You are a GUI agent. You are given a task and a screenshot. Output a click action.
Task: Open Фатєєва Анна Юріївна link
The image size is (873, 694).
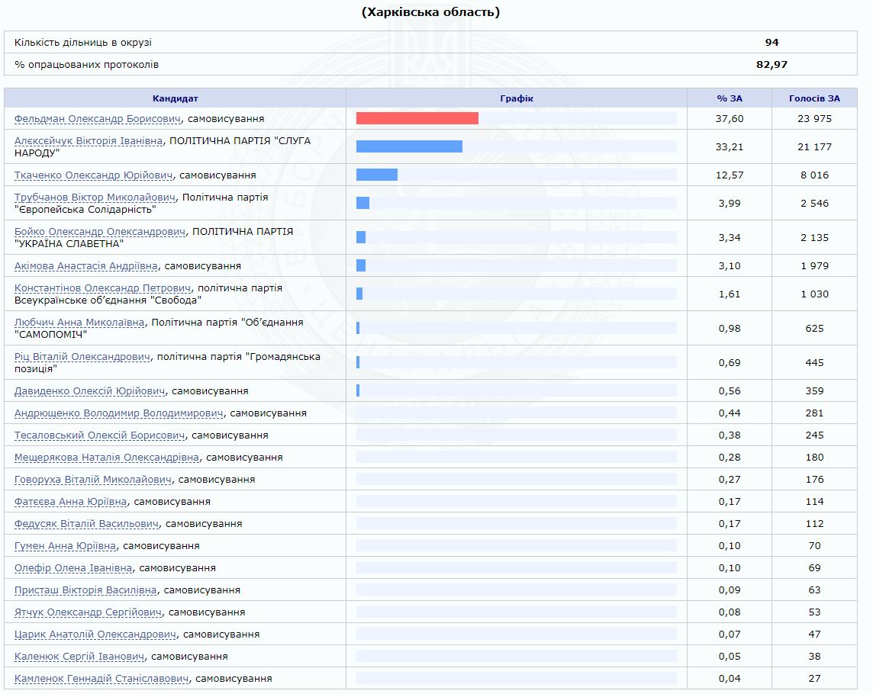[x=71, y=502]
